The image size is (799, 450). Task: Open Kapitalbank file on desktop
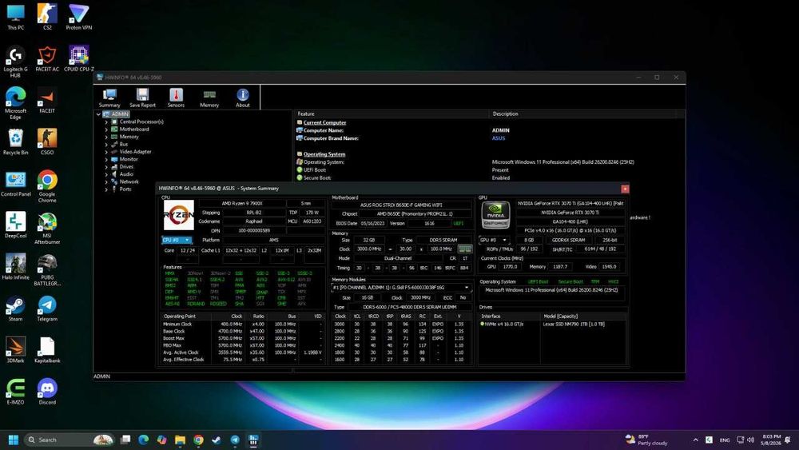[47, 350]
